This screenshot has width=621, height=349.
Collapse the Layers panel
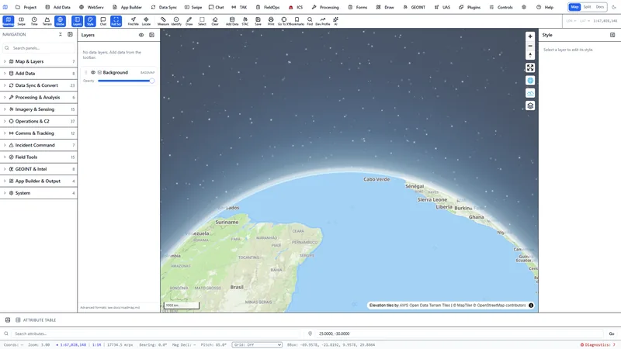(x=151, y=35)
